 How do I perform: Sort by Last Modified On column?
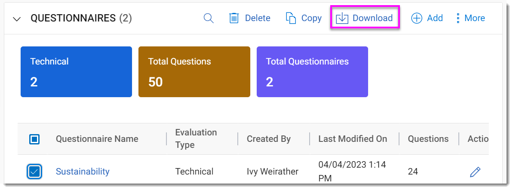(352, 139)
